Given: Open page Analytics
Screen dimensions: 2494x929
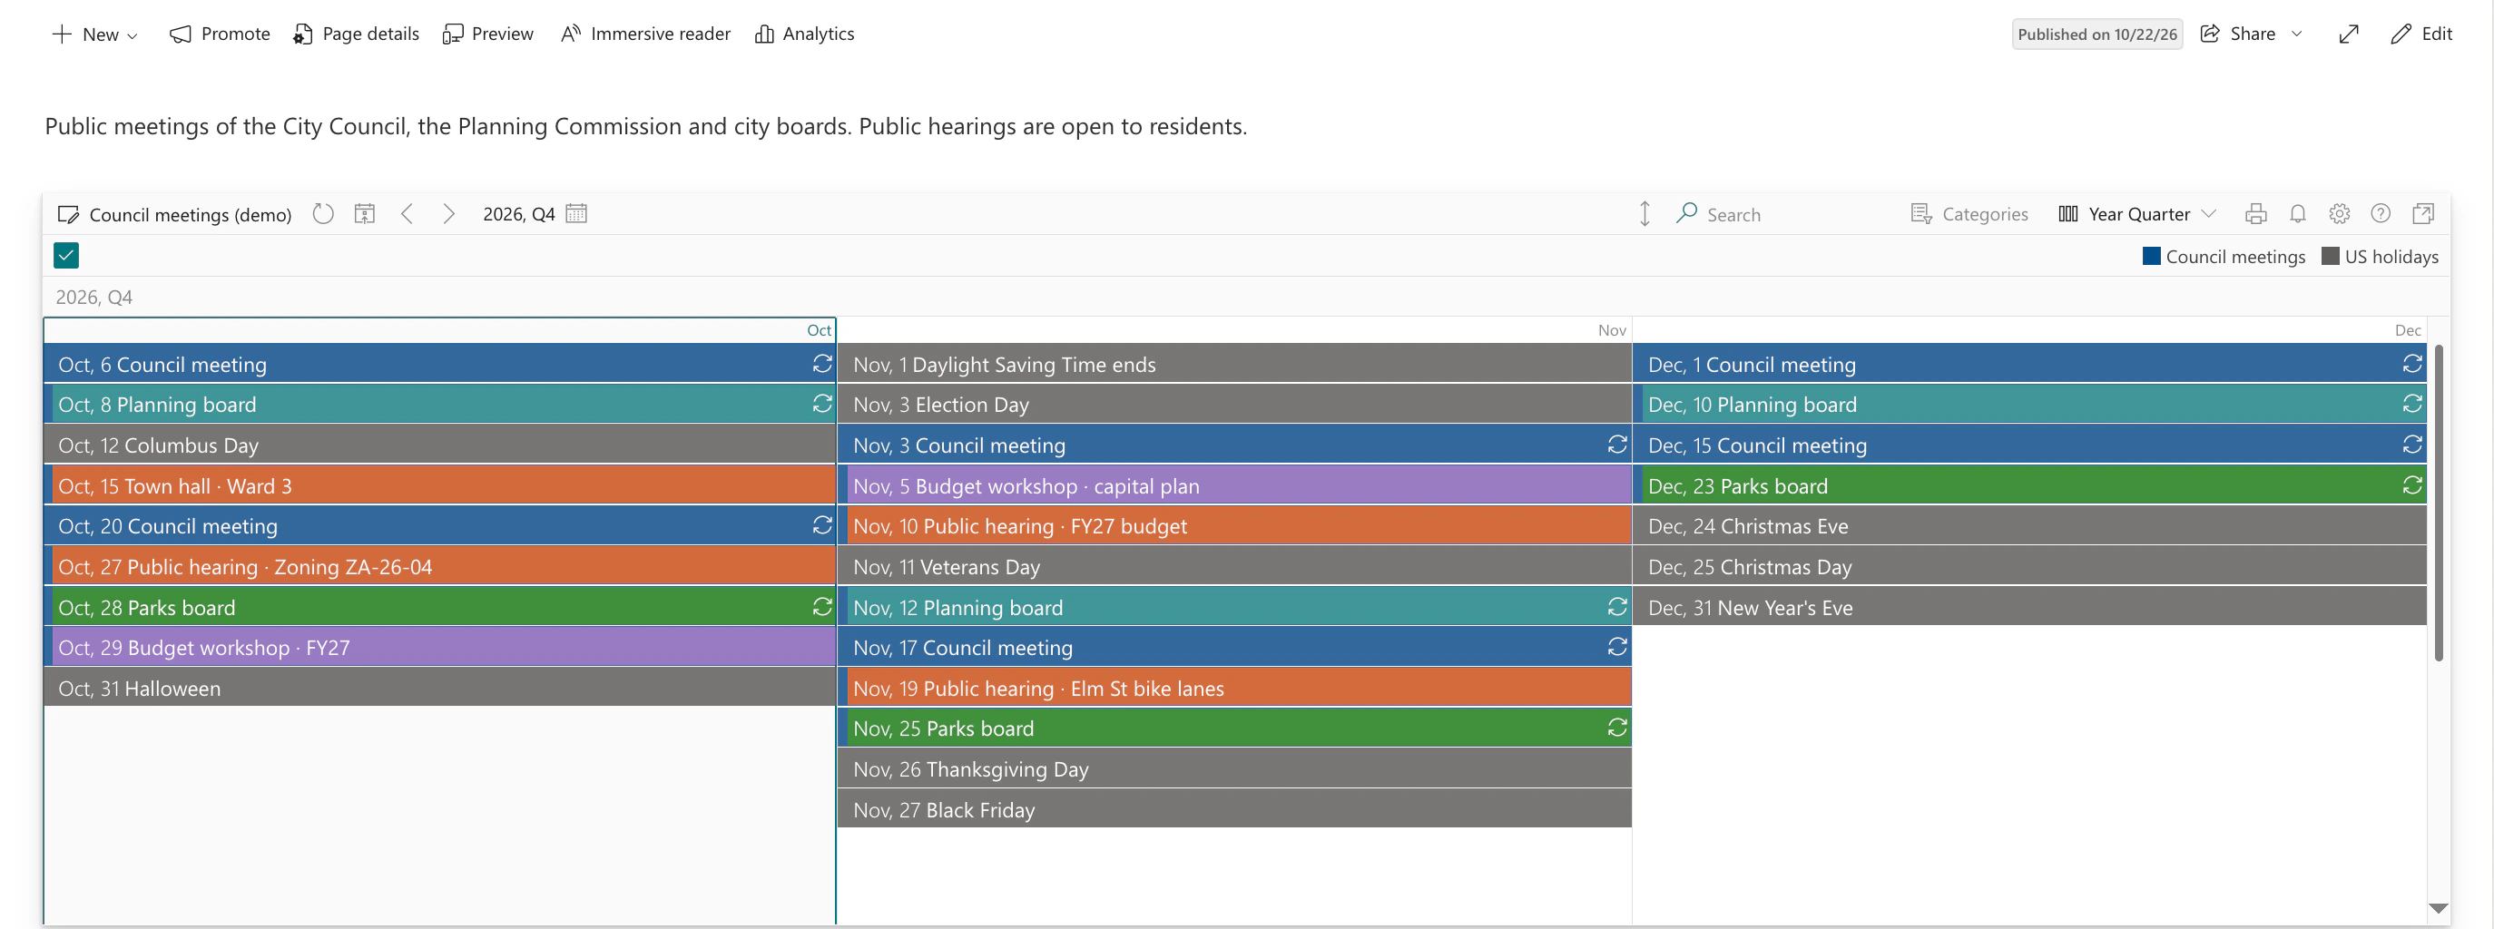Looking at the screenshot, I should pos(804,34).
